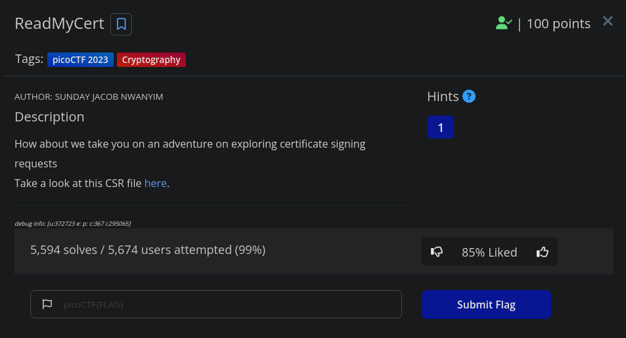Bookmark the ReadMyCert challenge
This screenshot has height=338, width=626.
pyautogui.click(x=121, y=24)
